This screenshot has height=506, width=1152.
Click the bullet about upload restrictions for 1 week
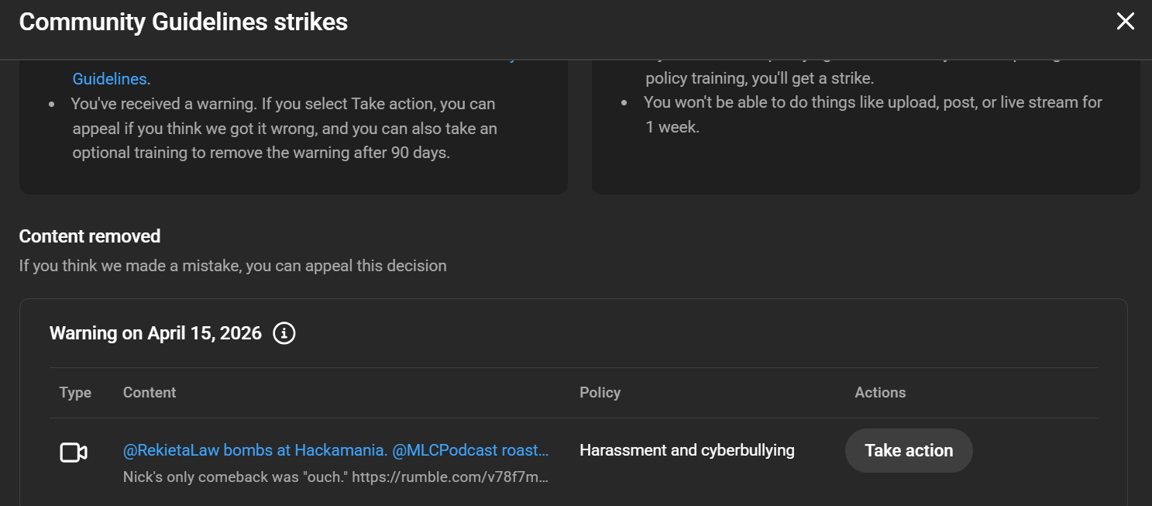point(873,115)
